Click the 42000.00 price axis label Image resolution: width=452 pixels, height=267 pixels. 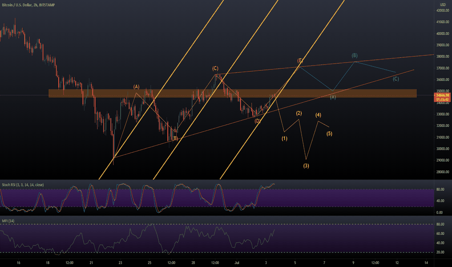click(x=443, y=10)
